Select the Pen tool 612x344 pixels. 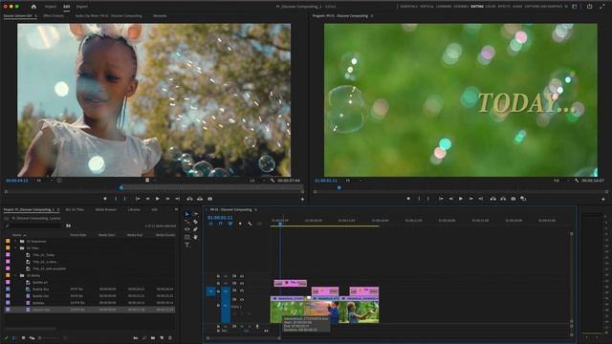click(x=195, y=229)
